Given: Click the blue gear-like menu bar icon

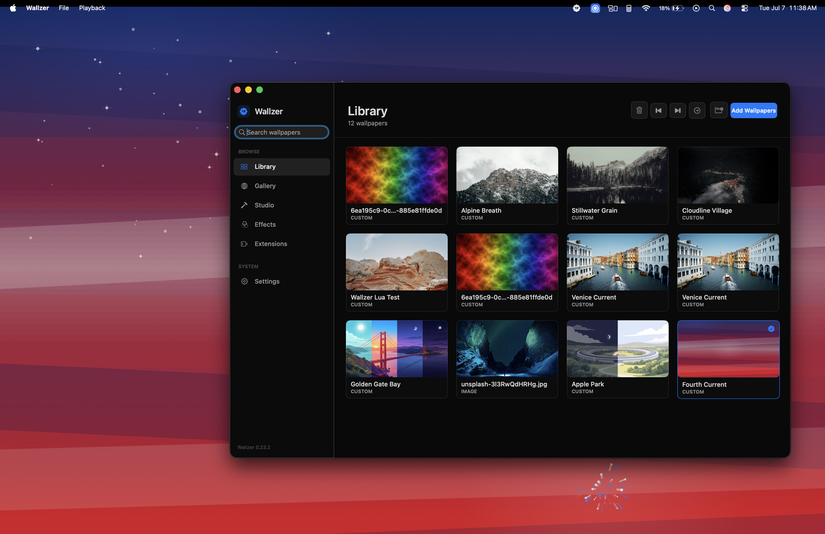Looking at the screenshot, I should 595,8.
